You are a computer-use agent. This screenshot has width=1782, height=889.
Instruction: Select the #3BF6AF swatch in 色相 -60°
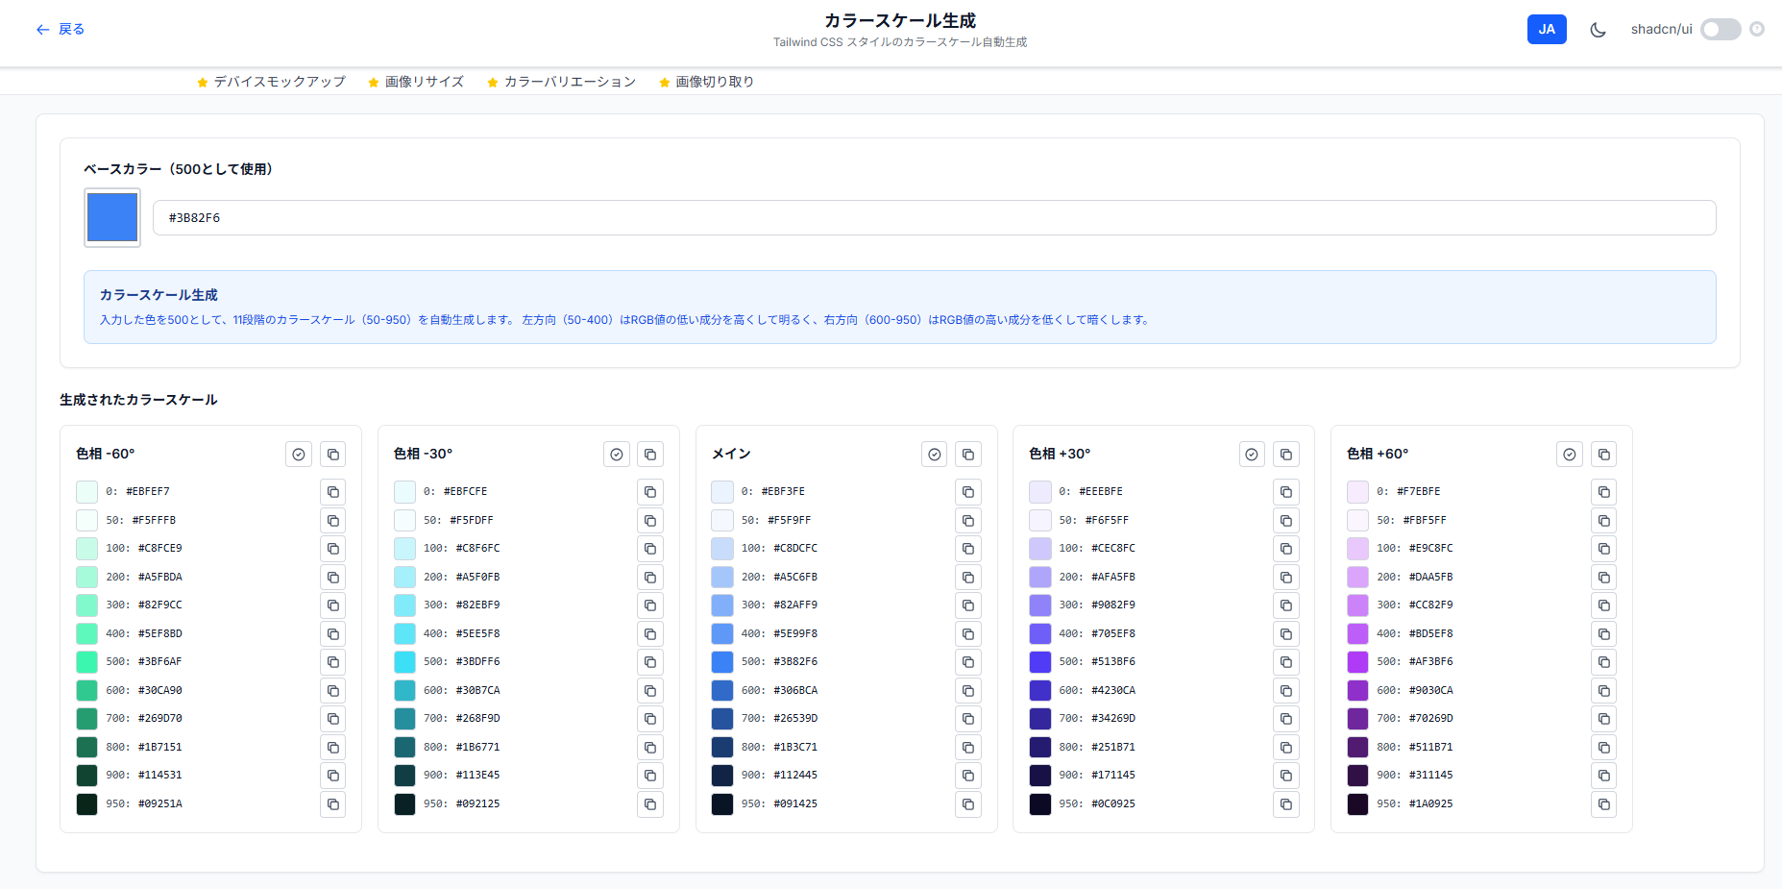[x=87, y=662]
